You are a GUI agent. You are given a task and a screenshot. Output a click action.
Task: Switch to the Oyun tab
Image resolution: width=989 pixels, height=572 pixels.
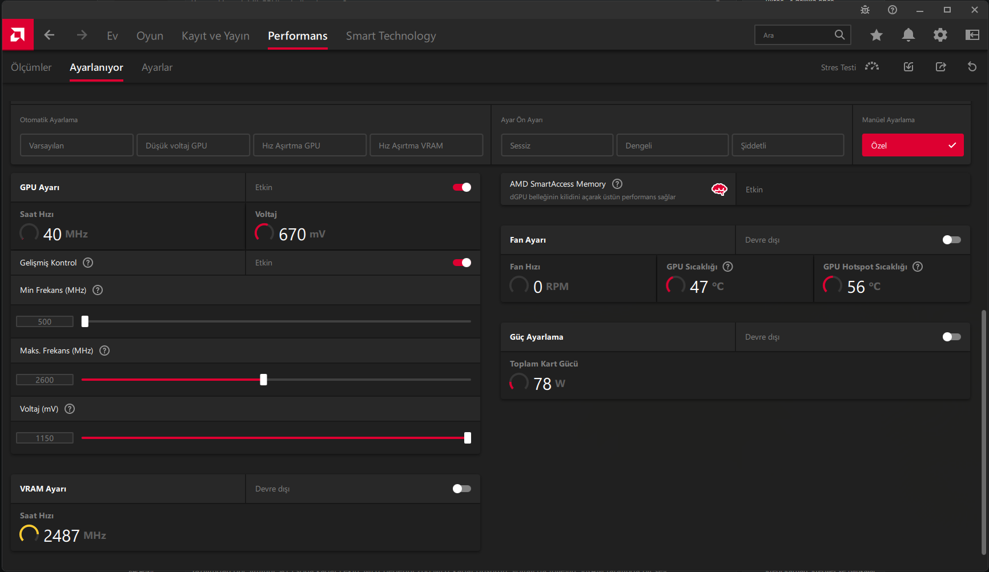point(150,36)
